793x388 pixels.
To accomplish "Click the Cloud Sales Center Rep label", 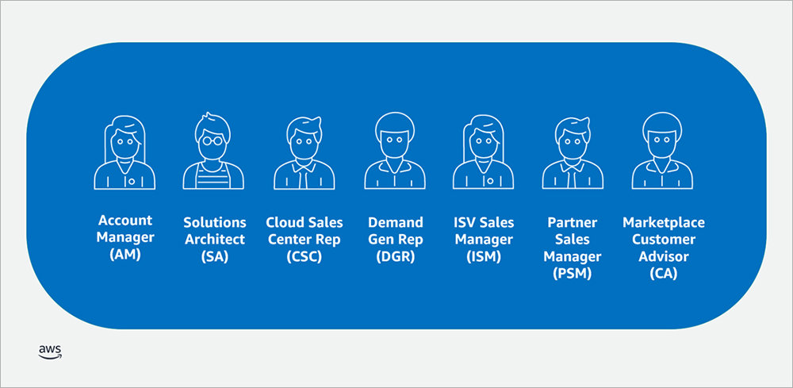I will 305,239.
